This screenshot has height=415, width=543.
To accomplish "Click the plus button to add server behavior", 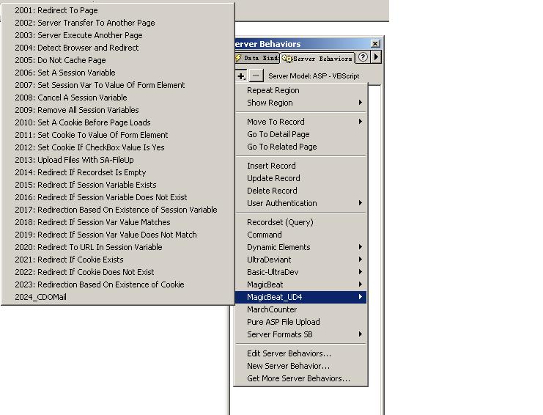I will point(241,76).
